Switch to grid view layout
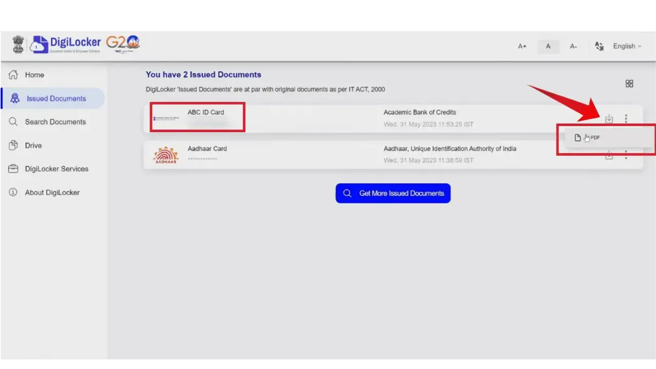 (x=630, y=84)
